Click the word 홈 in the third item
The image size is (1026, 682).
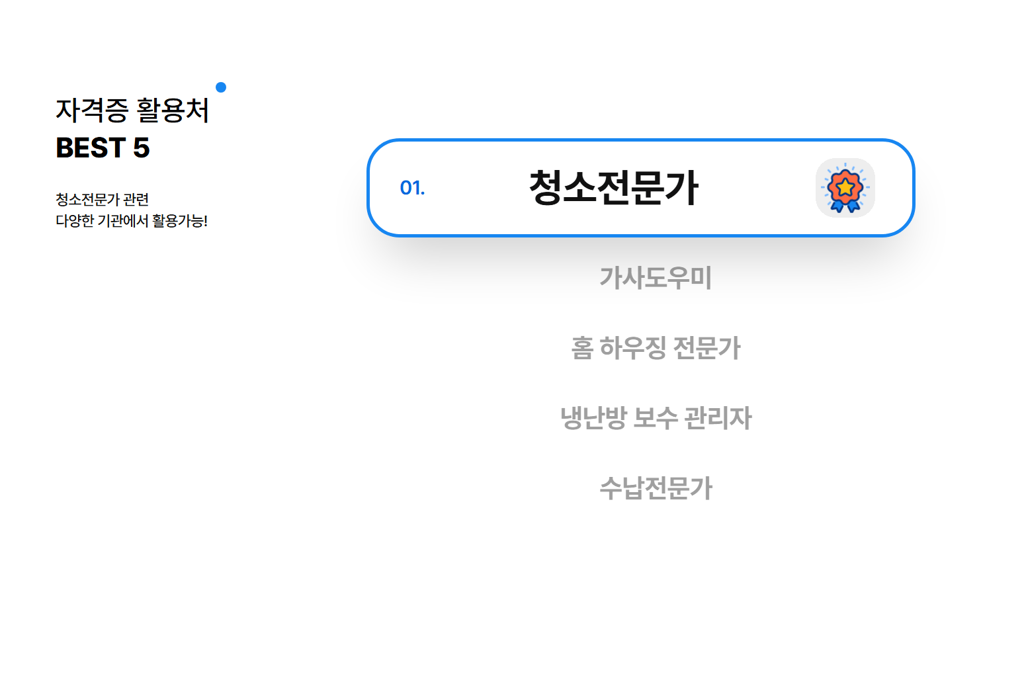(582, 347)
